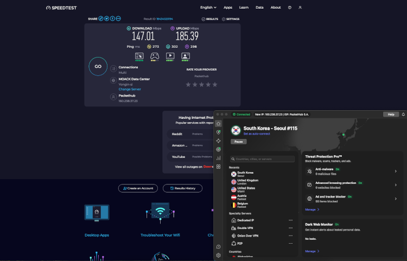407x261 pixels.
Task: Expand Ad and tracker blocker chevron
Action: pyautogui.click(x=396, y=199)
